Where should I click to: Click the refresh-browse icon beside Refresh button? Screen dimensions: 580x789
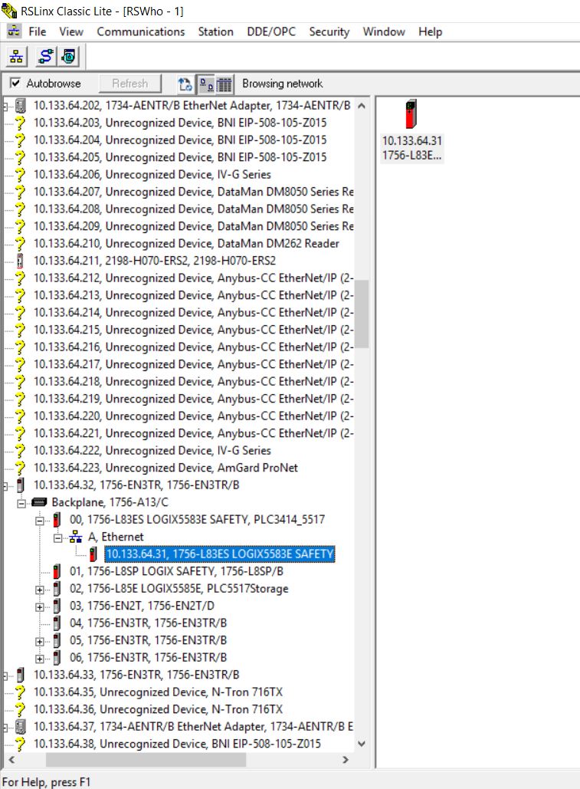coord(185,84)
